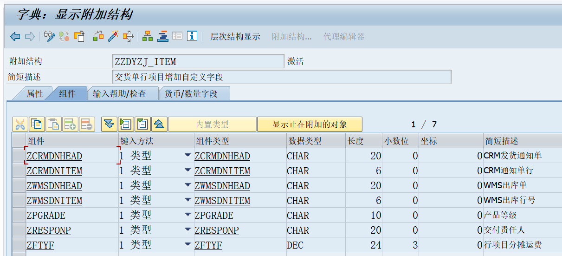Click the 代理编辑器 toolbar button
This screenshot has width=562, height=256.
tap(344, 37)
